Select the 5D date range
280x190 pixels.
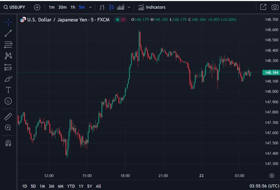point(33,186)
